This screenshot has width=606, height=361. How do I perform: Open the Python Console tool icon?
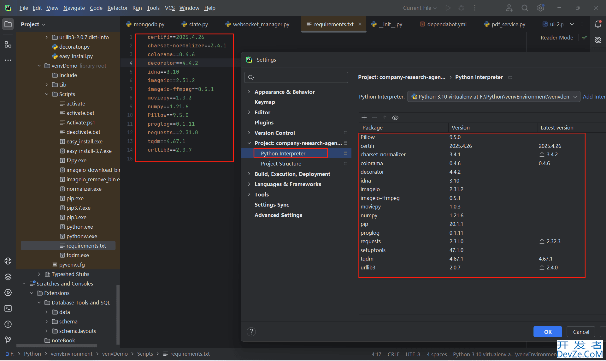[x=8, y=261]
